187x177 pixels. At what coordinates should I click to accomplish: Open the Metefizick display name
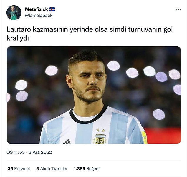coord(37,9)
